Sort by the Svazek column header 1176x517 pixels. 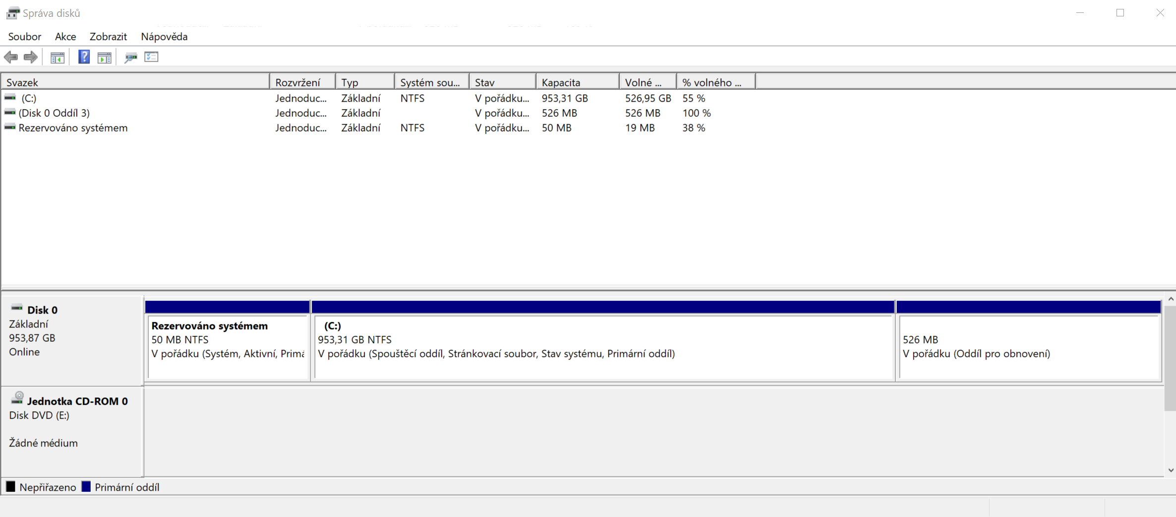[x=135, y=82]
